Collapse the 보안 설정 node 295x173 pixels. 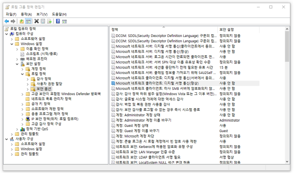click(17, 64)
